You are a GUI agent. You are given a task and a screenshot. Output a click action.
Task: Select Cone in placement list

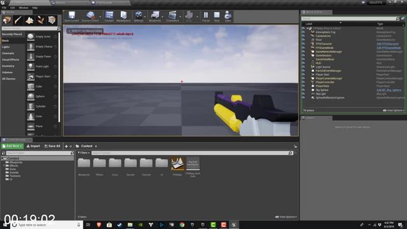click(42, 116)
